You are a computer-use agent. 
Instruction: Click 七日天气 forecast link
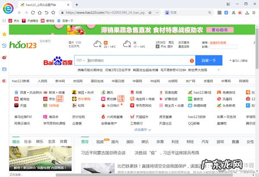[x=74, y=46]
